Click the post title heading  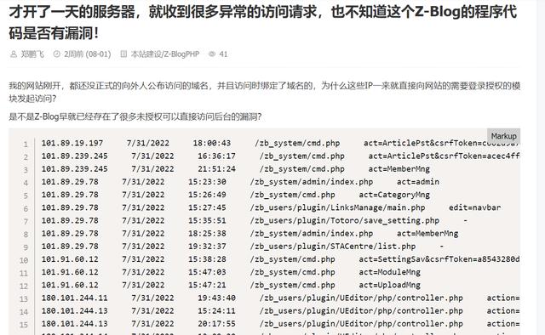pos(263,23)
